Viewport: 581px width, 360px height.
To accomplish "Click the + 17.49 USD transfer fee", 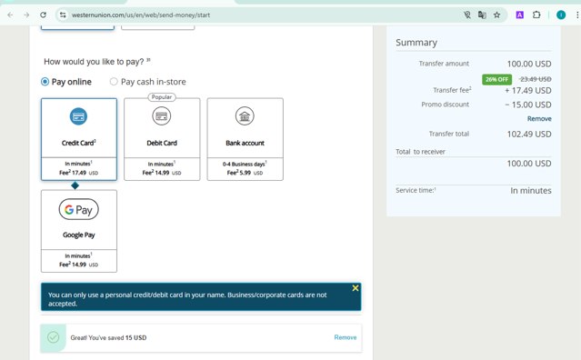I will [528, 90].
